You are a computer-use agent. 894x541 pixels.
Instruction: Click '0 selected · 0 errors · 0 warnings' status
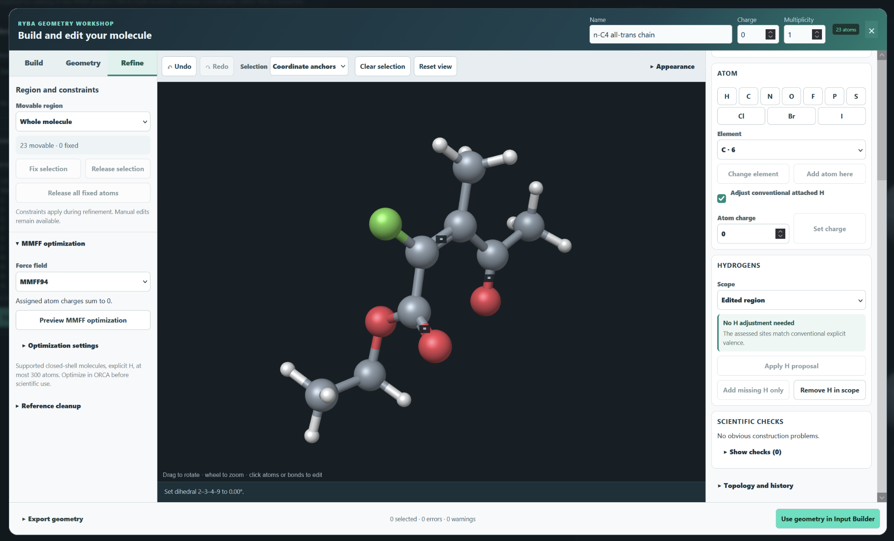point(433,519)
